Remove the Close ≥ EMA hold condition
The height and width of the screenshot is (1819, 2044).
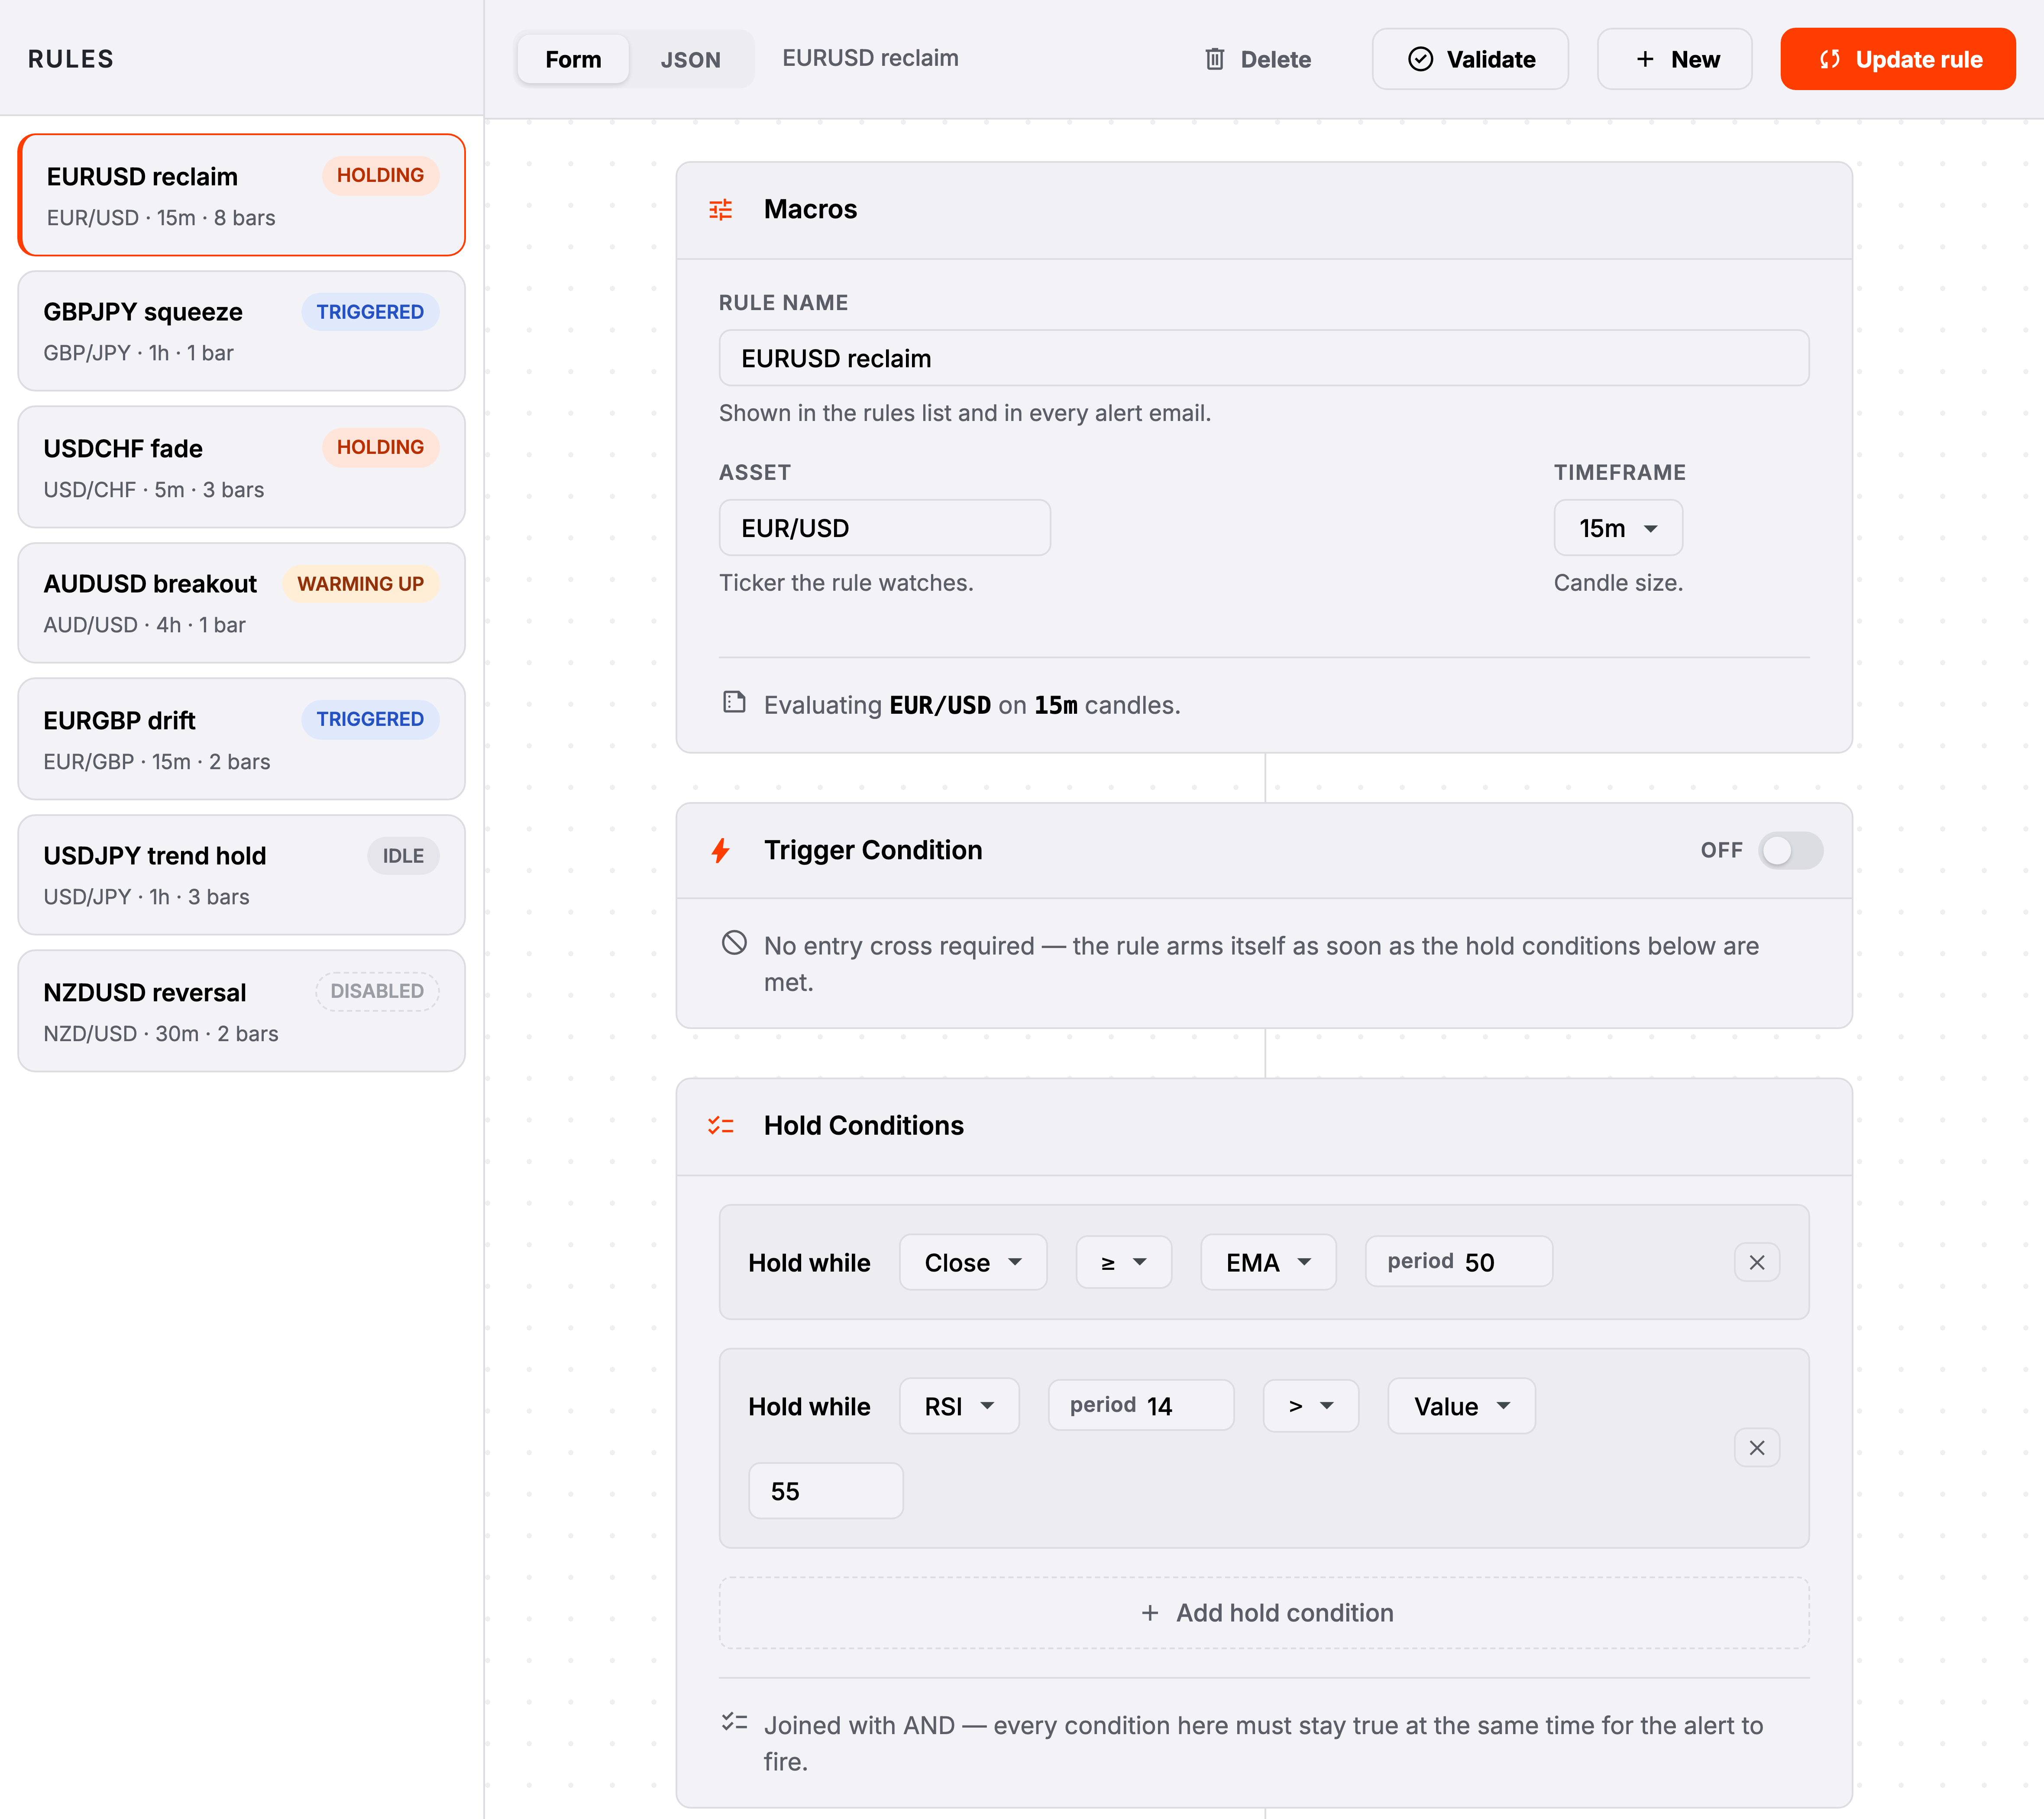(1756, 1262)
